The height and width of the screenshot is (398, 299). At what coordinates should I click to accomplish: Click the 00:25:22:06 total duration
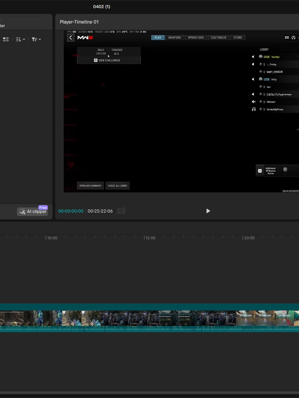[x=100, y=211]
